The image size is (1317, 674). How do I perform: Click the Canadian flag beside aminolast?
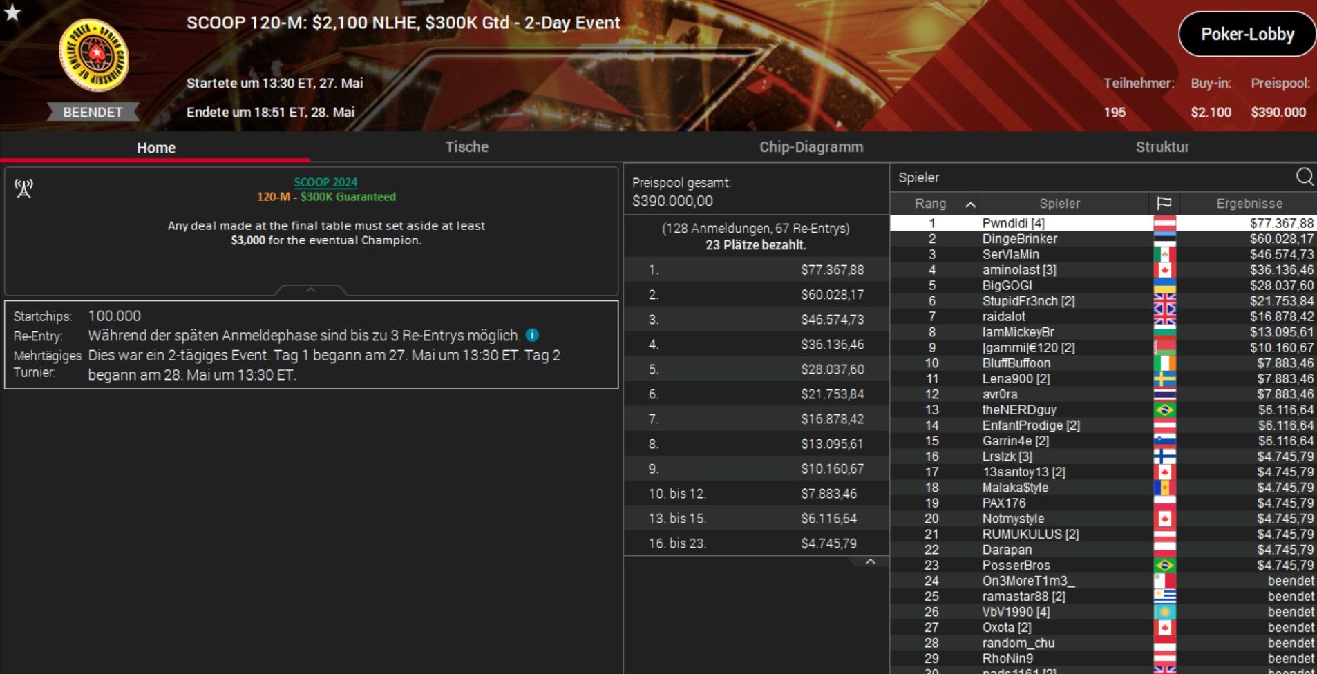point(1164,270)
